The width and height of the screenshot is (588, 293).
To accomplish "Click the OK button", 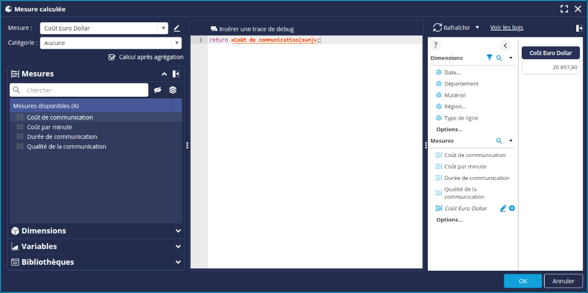I will point(522,281).
